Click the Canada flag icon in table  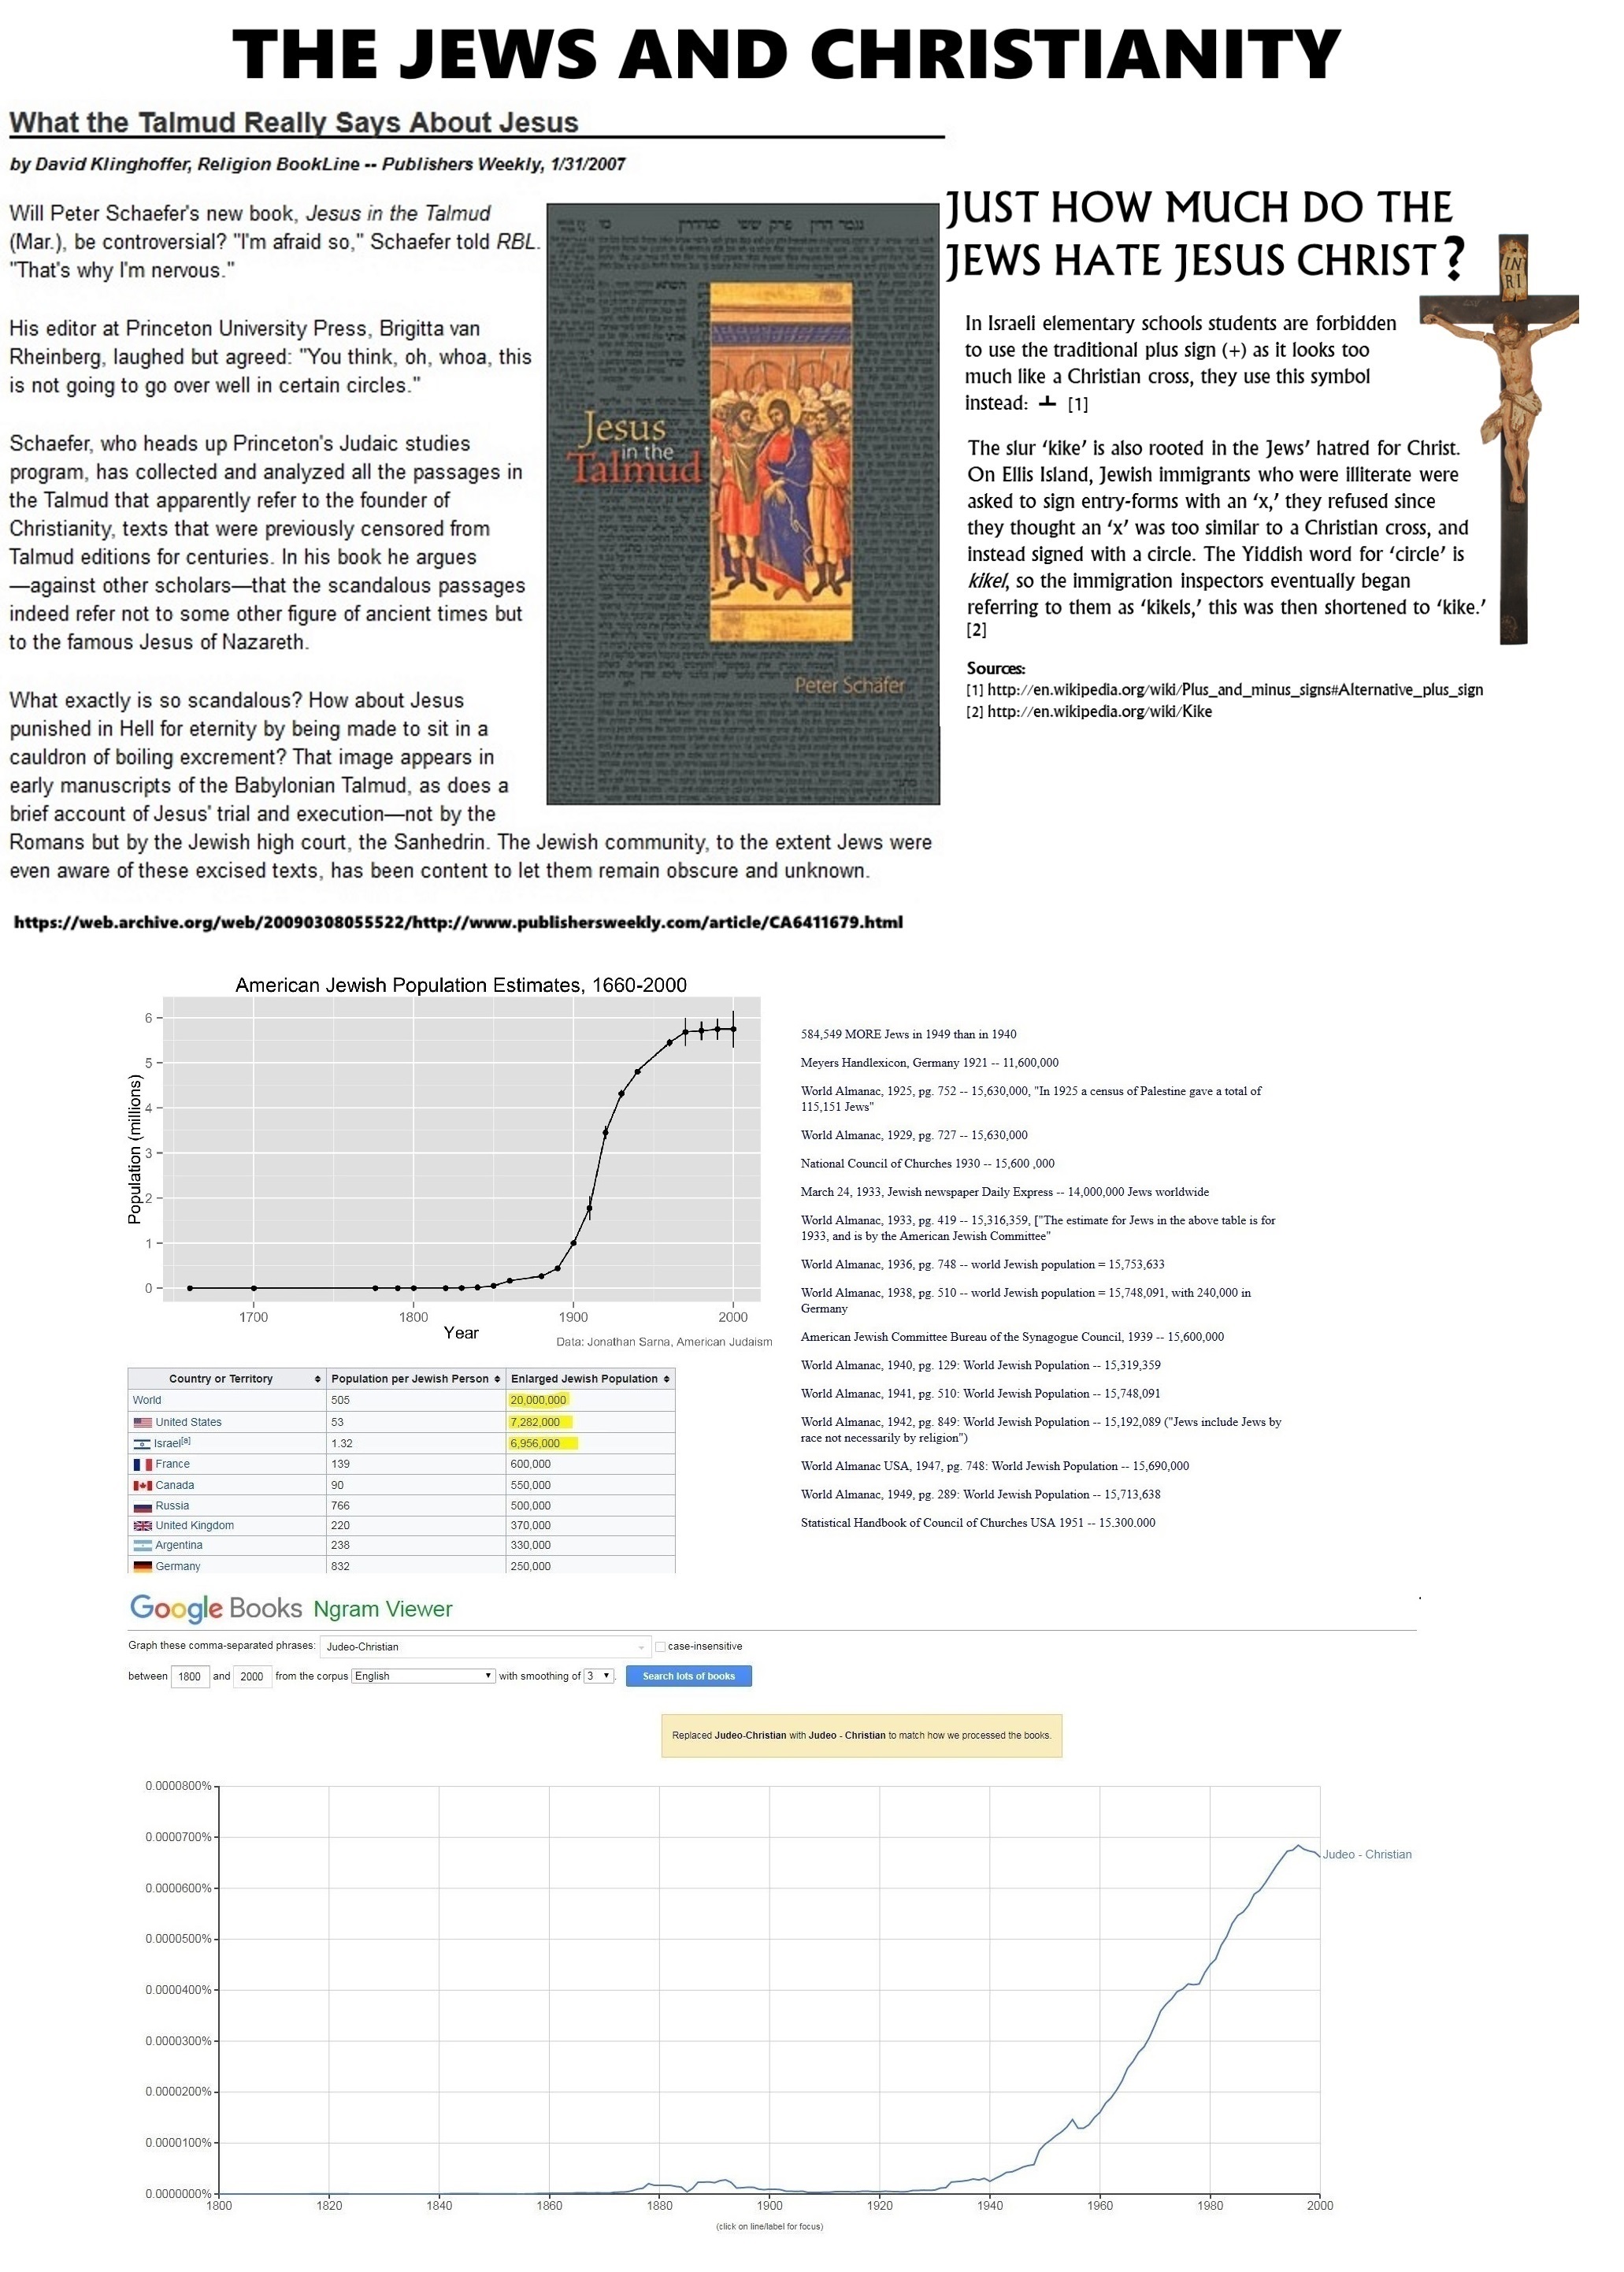pos(142,1485)
